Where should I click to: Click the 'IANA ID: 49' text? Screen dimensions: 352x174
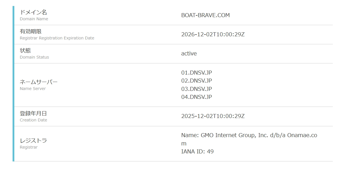(197, 151)
